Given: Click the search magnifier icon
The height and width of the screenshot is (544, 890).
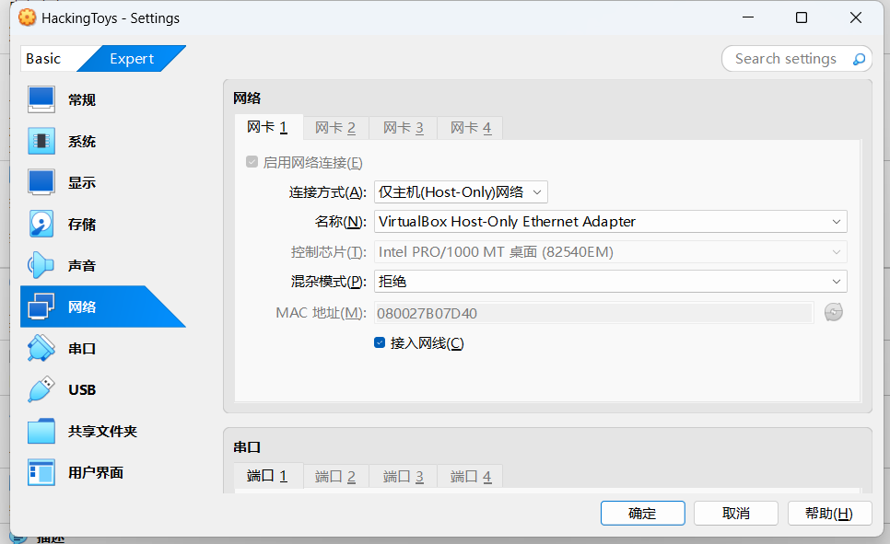Looking at the screenshot, I should 859,59.
